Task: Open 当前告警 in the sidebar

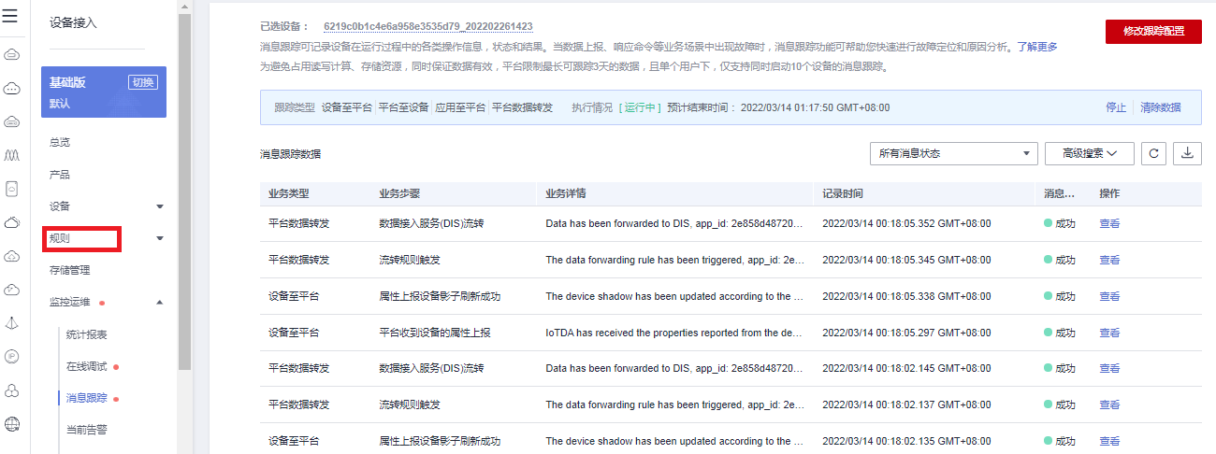Action: tap(87, 430)
